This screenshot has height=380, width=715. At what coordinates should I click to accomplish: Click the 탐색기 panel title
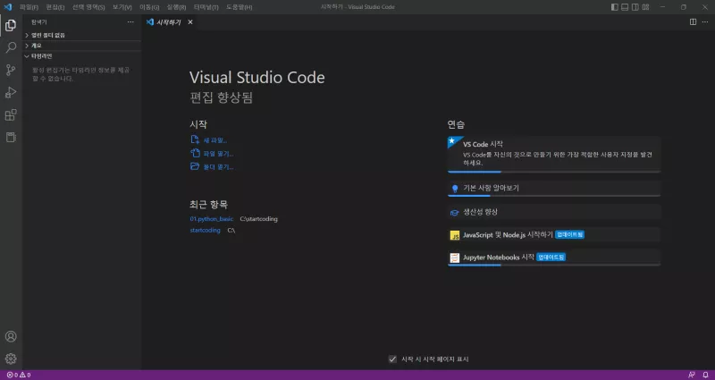[38, 21]
